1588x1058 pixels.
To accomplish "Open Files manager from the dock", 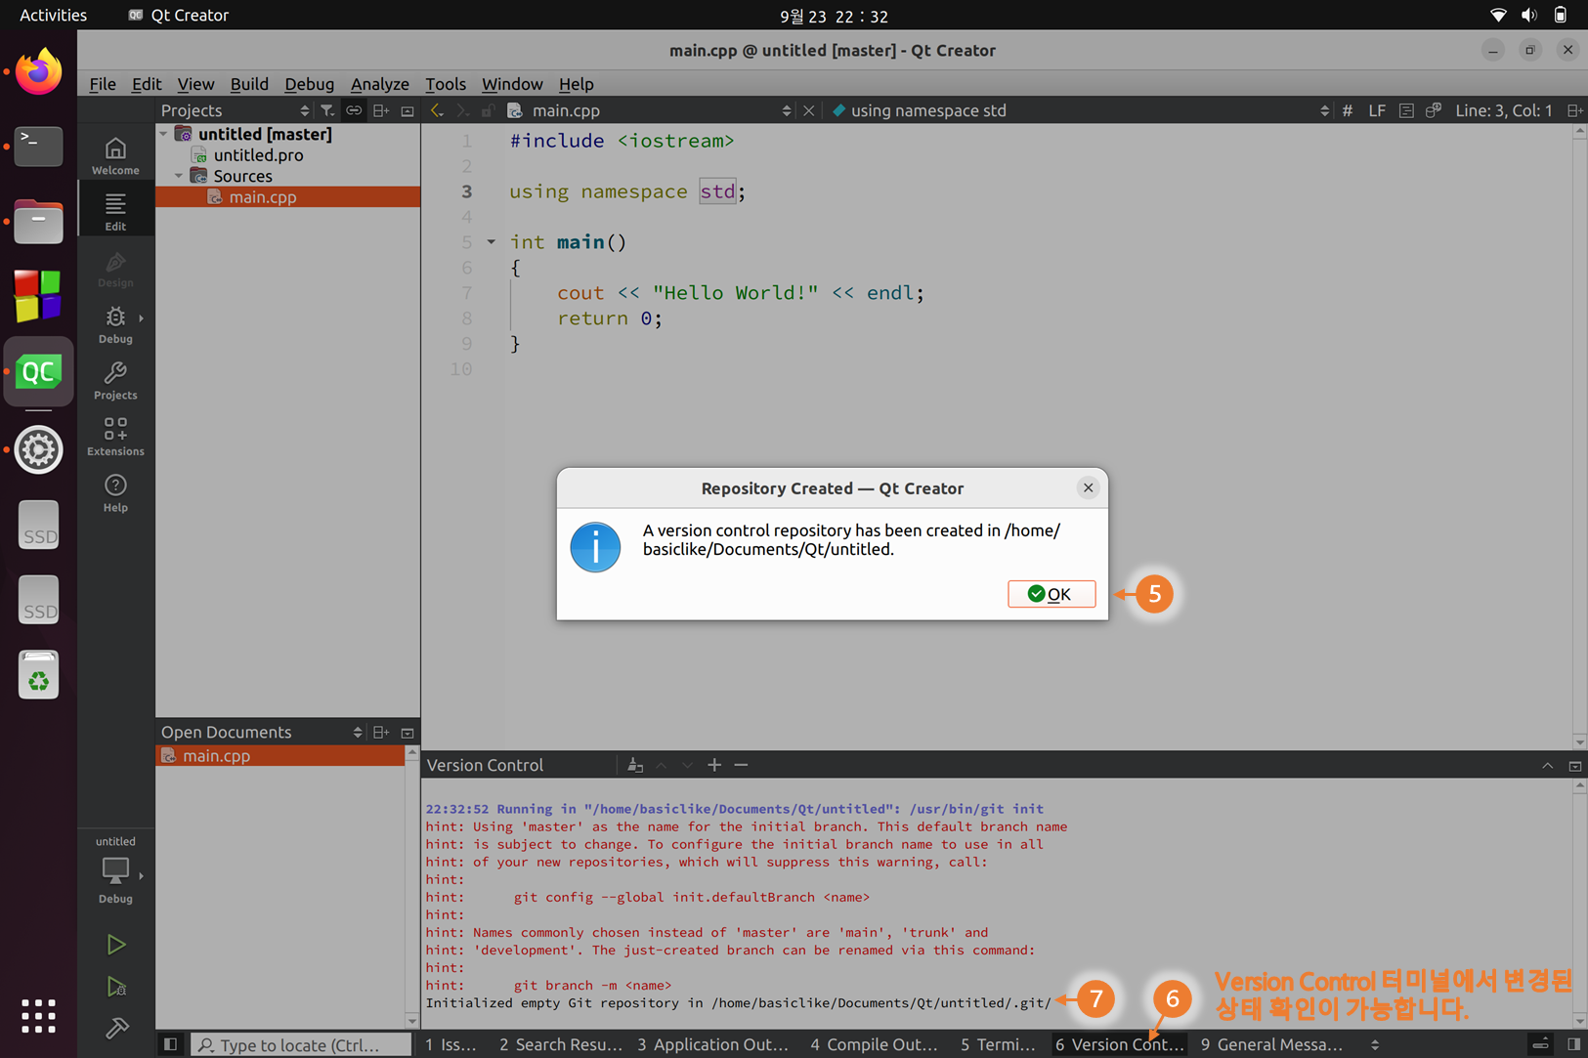I will pyautogui.click(x=38, y=222).
